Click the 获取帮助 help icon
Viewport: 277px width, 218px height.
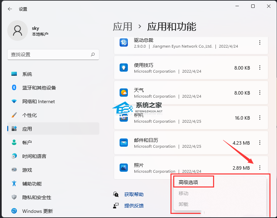(116, 194)
